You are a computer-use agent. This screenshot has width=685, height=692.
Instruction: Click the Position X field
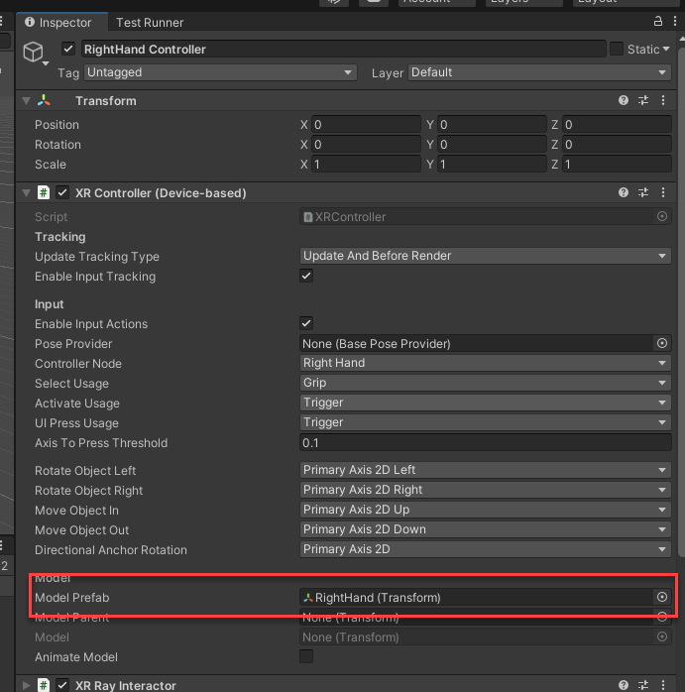click(366, 125)
